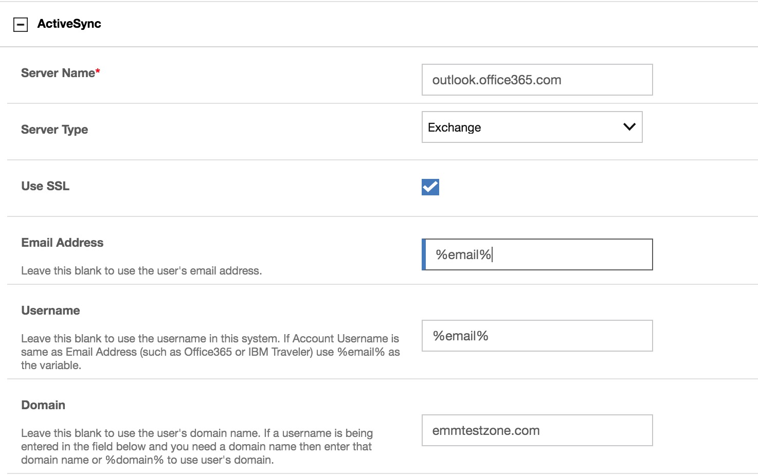Click the Username help description text
Viewport: 758px width, 475px height.
coord(210,352)
